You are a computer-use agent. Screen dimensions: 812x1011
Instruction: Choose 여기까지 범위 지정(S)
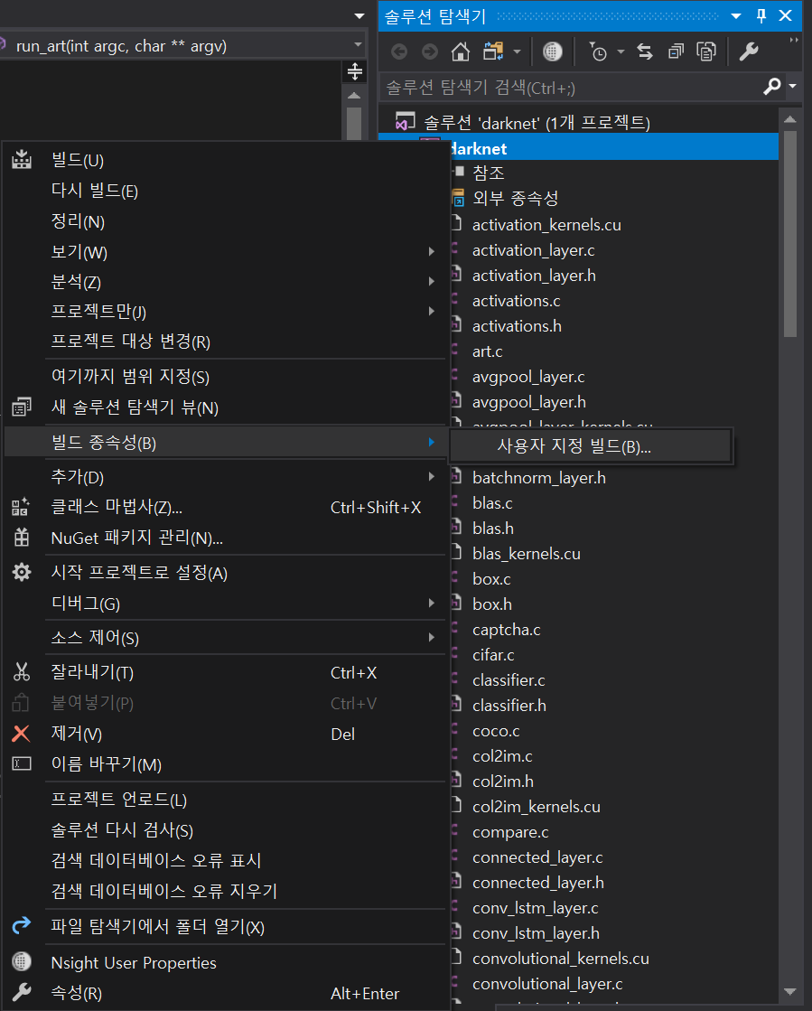click(x=226, y=376)
